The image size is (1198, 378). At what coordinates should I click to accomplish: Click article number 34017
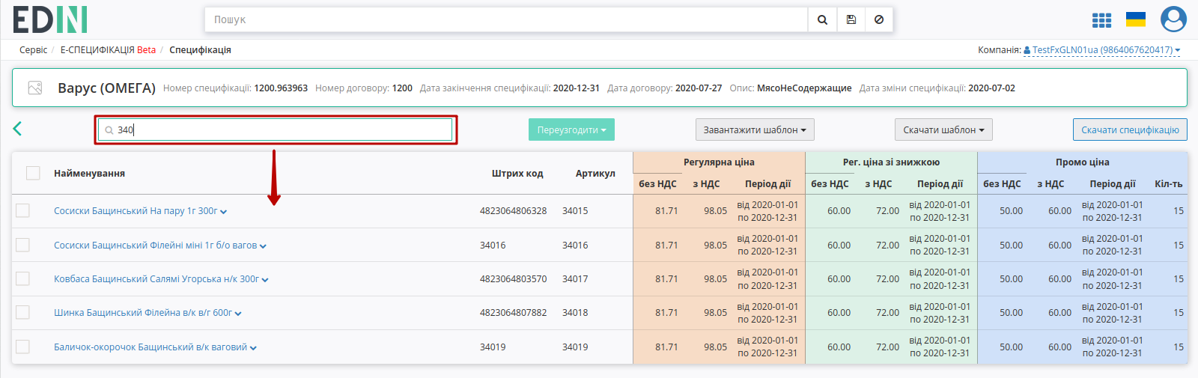point(575,278)
